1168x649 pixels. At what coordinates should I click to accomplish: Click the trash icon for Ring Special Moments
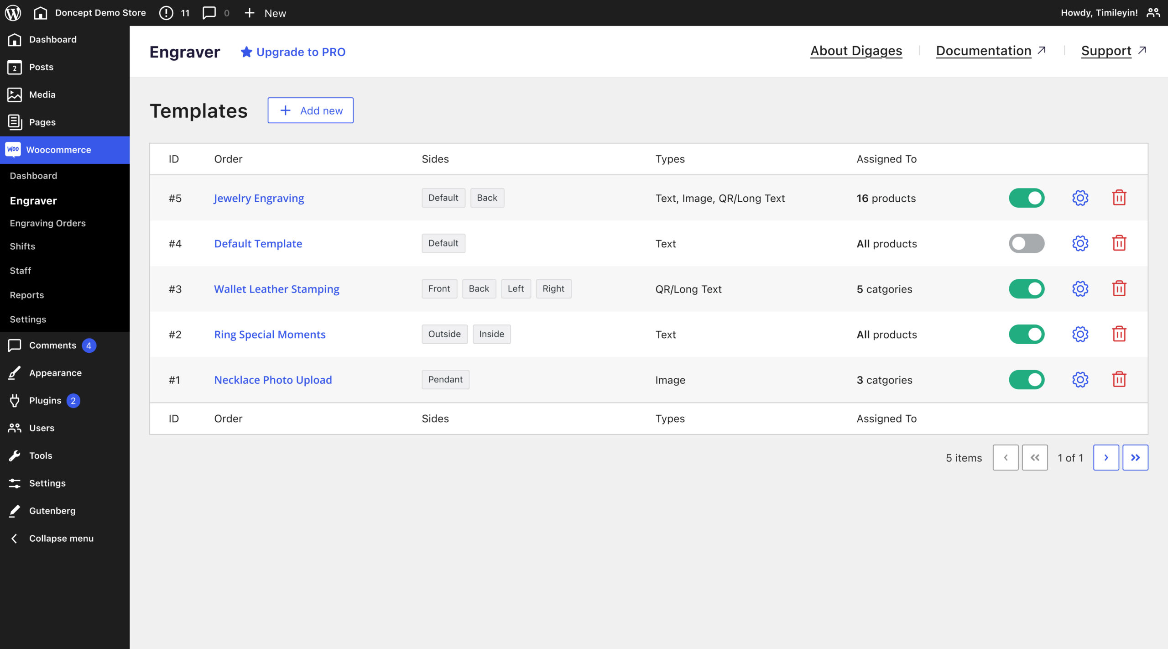click(x=1119, y=334)
